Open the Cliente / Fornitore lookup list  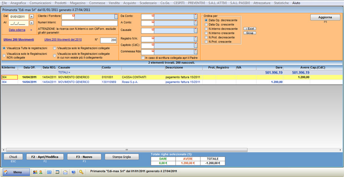[116, 17]
